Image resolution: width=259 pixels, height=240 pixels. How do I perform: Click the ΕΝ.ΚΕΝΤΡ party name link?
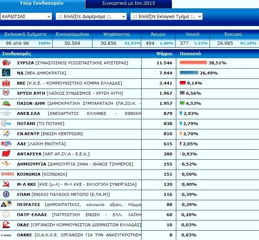coord(28,133)
